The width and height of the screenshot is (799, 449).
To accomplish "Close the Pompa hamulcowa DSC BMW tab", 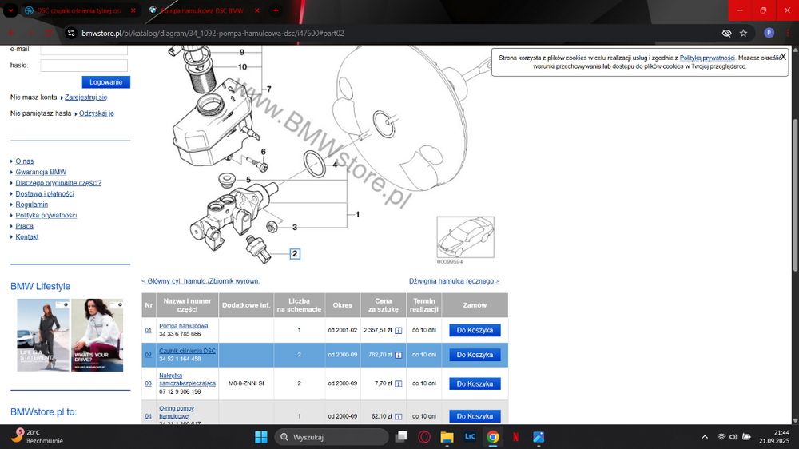I will point(256,10).
